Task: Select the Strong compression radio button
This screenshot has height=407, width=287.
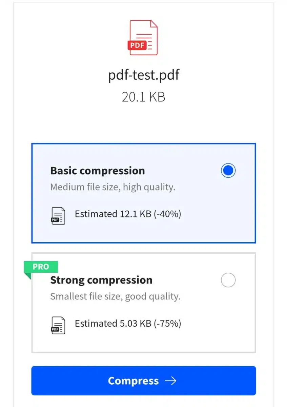Action: point(228,280)
